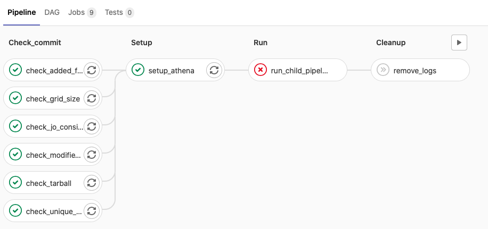Image resolution: width=488 pixels, height=229 pixels.
Task: Open the Jobs tab
Action: pyautogui.click(x=82, y=12)
